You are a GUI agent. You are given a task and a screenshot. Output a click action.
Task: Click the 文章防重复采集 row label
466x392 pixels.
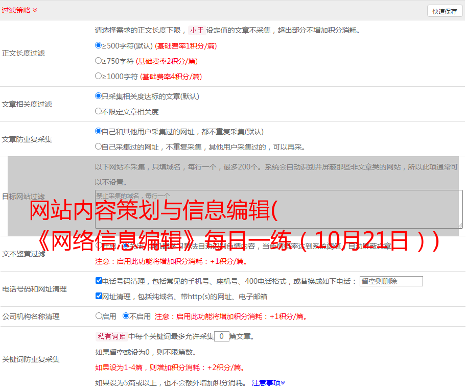(x=27, y=139)
